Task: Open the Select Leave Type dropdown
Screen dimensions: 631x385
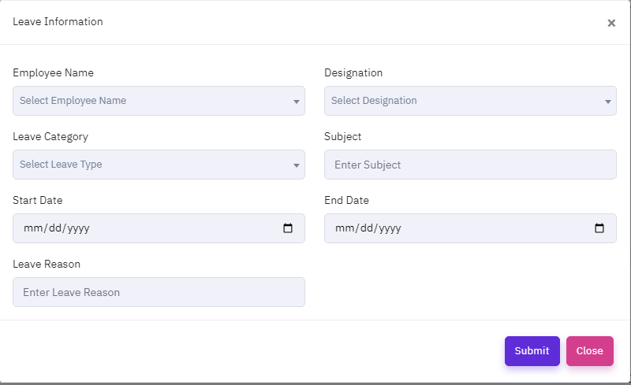Action: (150, 165)
